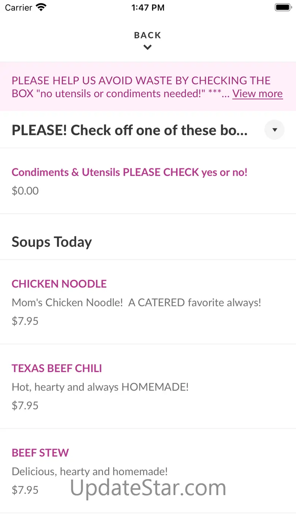The height and width of the screenshot is (527, 296).
Task: Tap the battery icon in status bar
Action: (x=282, y=7)
